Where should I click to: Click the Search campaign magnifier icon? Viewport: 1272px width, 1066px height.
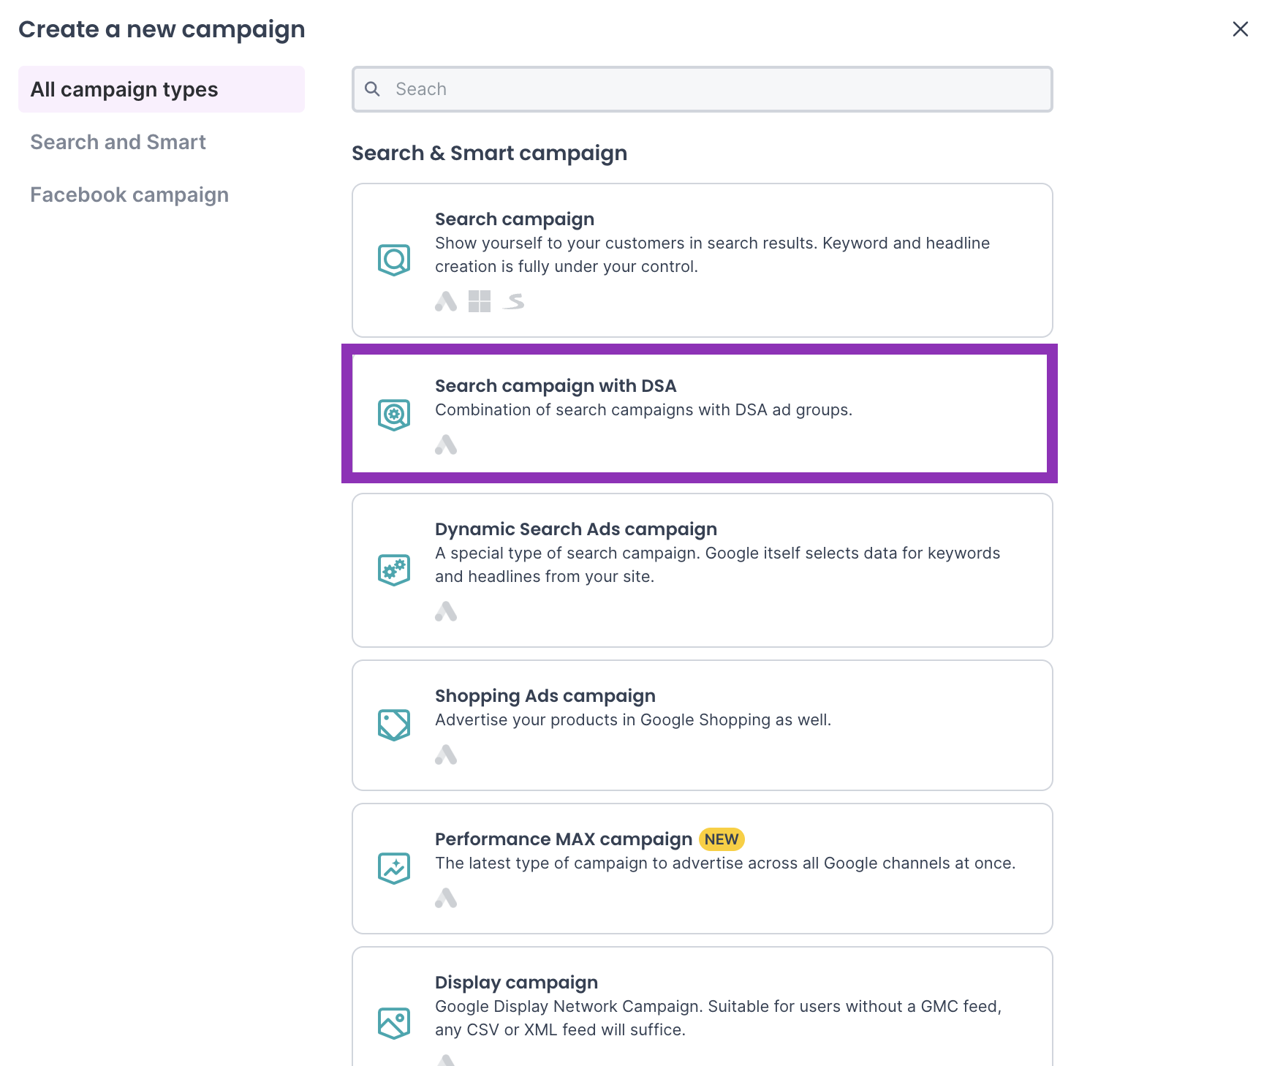click(394, 260)
